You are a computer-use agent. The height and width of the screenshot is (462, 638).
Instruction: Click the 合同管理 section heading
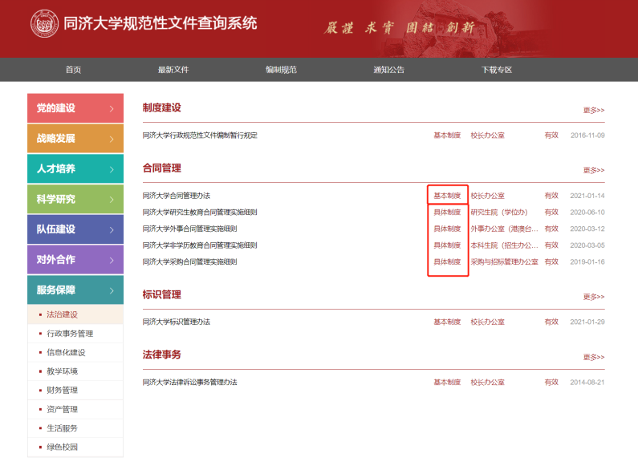tap(161, 168)
